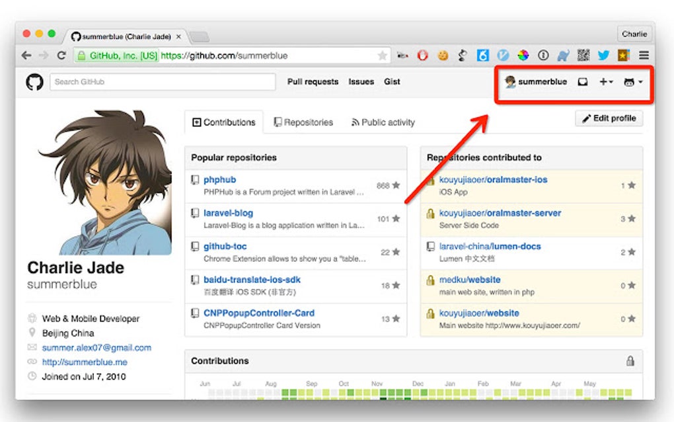Open the Chrome hamburger menu
Screen dimensions: 674x422
tap(644, 55)
